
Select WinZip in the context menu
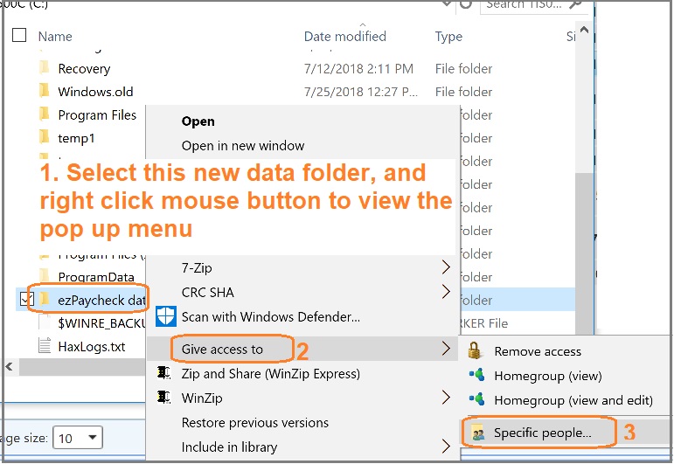(x=202, y=398)
